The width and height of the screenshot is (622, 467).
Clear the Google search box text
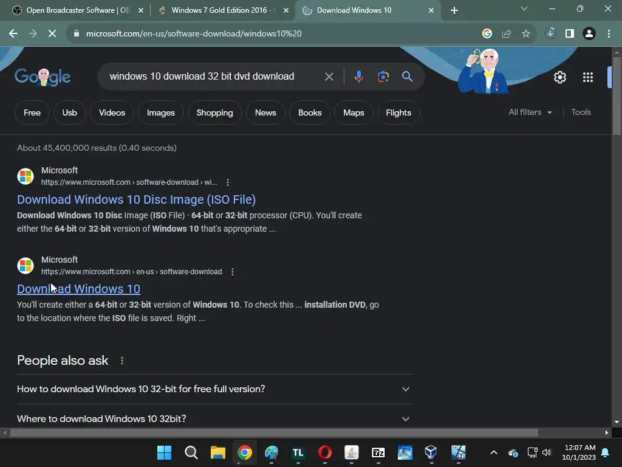(329, 77)
